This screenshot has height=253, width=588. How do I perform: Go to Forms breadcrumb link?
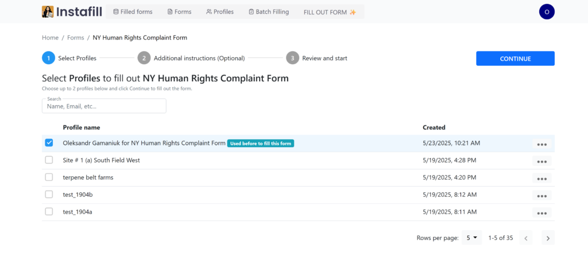[x=75, y=38]
